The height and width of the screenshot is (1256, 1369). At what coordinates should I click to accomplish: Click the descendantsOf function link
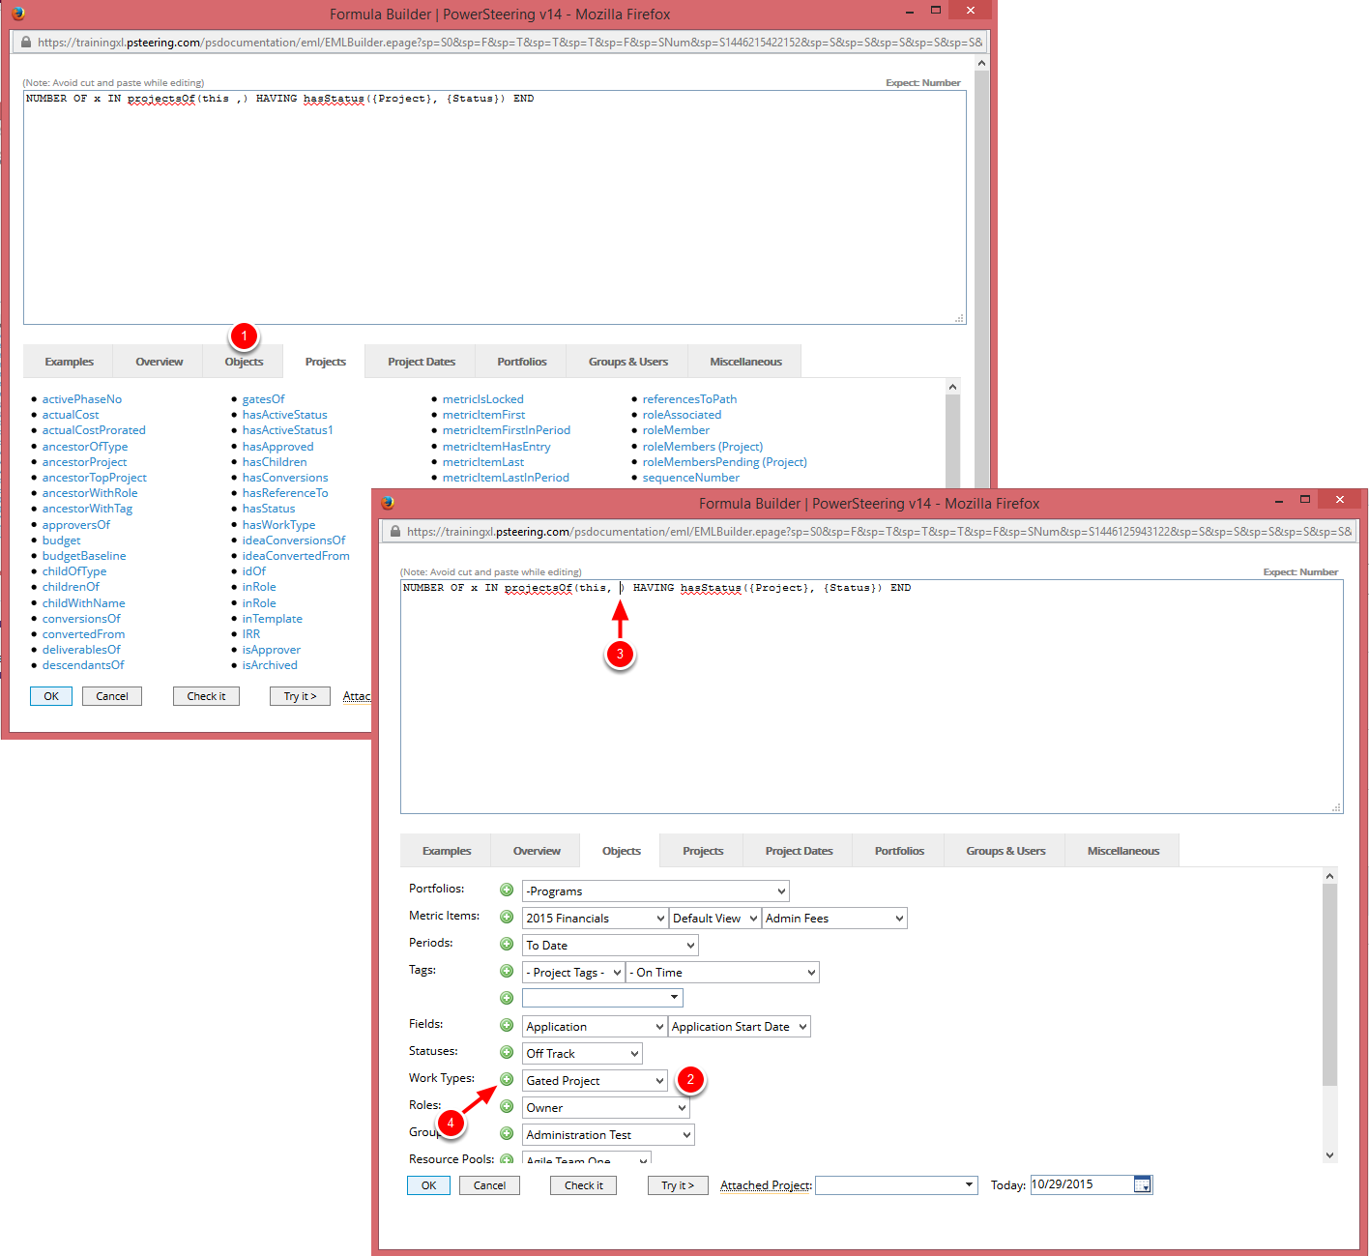tap(83, 665)
